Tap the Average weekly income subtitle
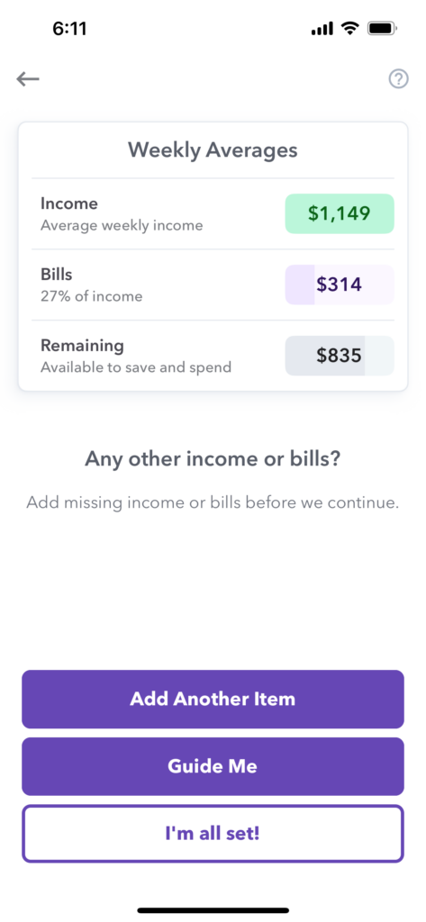 click(x=122, y=225)
